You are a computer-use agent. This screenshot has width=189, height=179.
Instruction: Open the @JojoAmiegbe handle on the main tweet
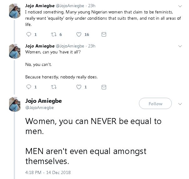pos(39,107)
